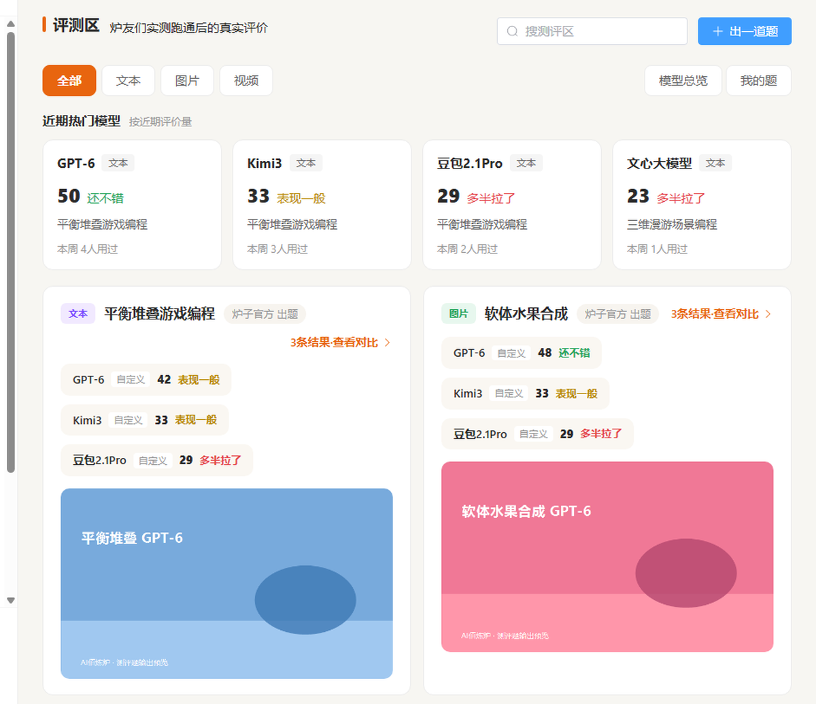Click 炉子官方 出题 badge on 平衡堆叠游戏编程

coord(265,314)
